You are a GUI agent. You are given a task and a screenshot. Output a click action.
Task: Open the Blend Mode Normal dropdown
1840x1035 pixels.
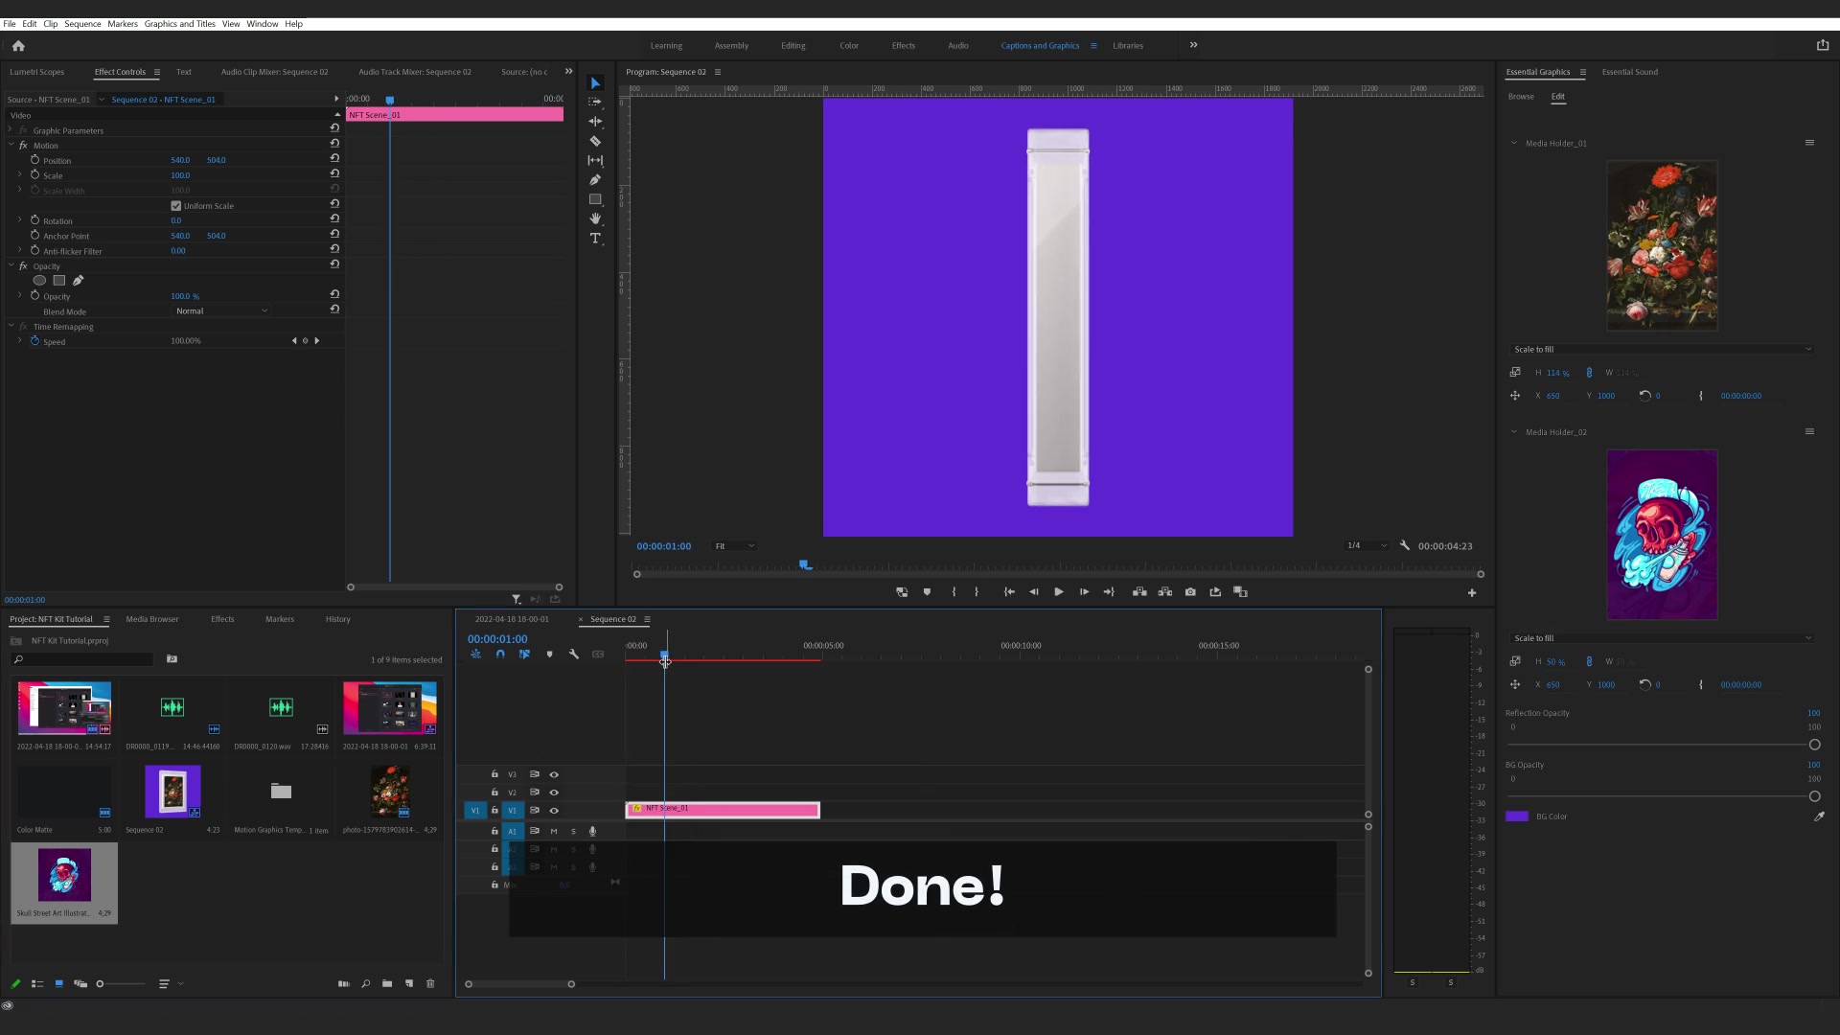coord(221,310)
